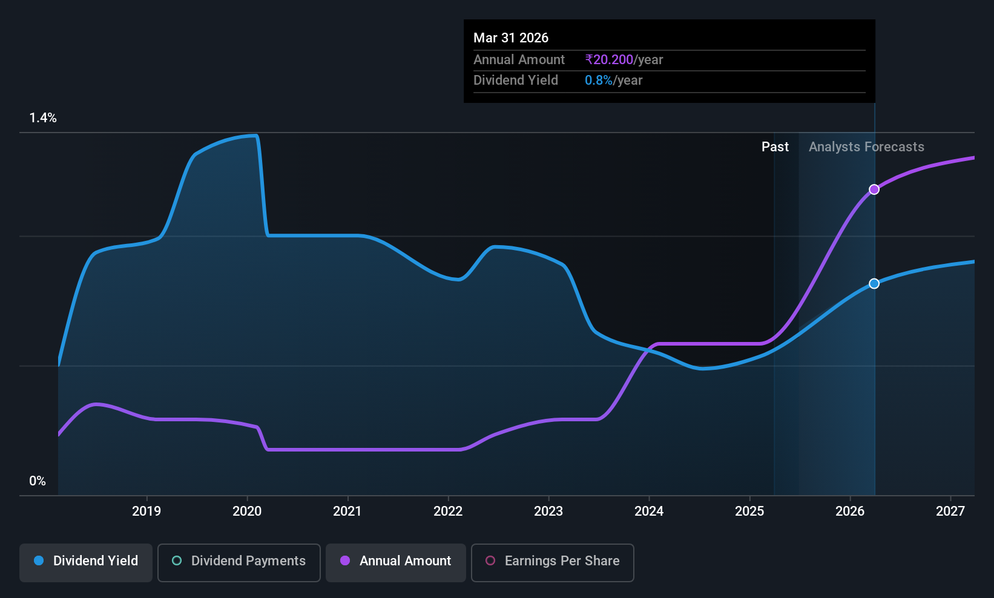Viewport: 994px width, 598px height.
Task: Click the 0.8%/year dividend yield value in tooltip
Action: (613, 80)
